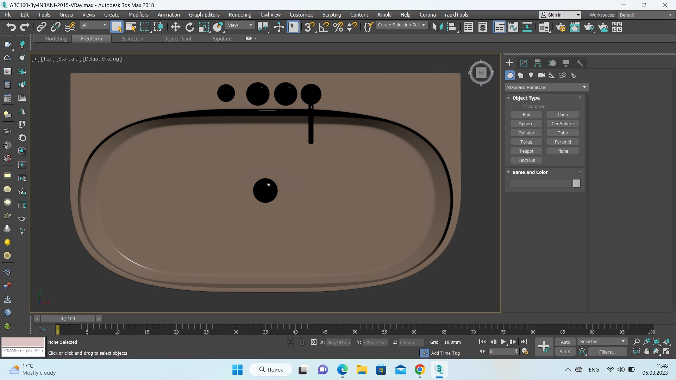Open the Graph Editors menu
Viewport: 676px width, 380px height.
point(204,15)
